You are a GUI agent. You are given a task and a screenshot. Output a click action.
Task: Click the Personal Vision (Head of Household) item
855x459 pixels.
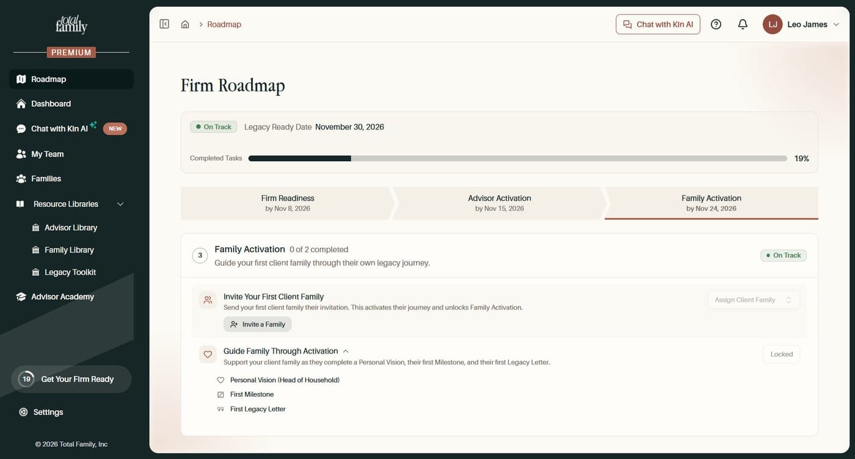285,380
